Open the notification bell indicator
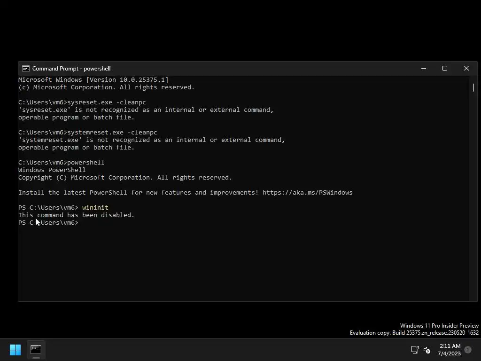The image size is (481, 361). (x=468, y=350)
